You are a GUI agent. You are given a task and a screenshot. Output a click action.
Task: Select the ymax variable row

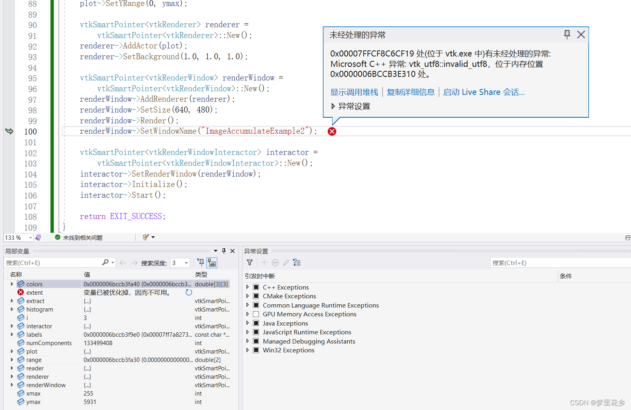(x=118, y=402)
